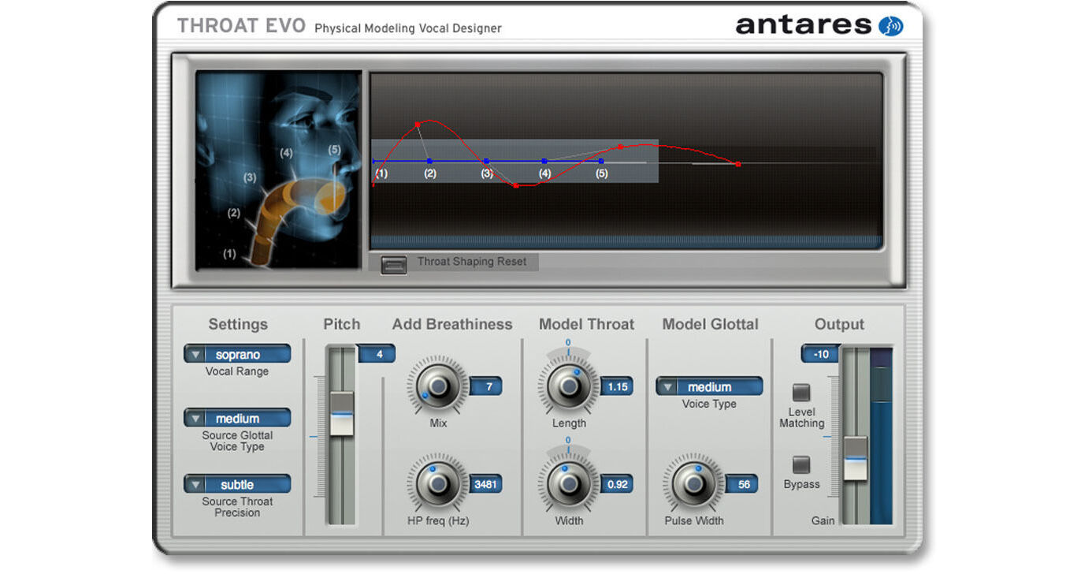The width and height of the screenshot is (1092, 574).
Task: Click the Pulse Width knob
Action: (x=693, y=483)
